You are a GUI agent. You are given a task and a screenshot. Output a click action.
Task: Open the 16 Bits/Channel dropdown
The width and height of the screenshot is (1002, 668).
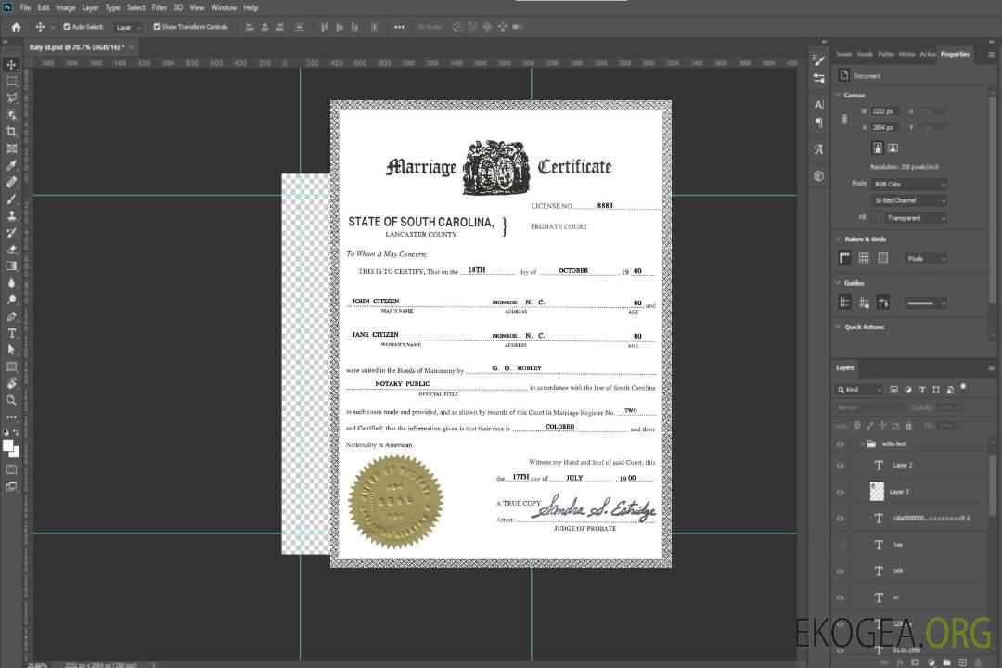(908, 200)
